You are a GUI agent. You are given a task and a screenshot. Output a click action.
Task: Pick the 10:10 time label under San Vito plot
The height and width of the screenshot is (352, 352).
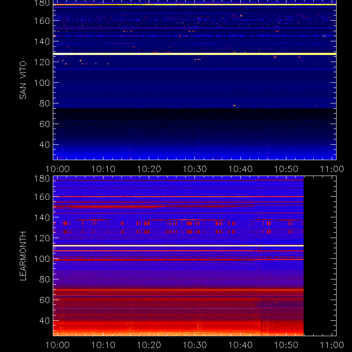coord(103,169)
